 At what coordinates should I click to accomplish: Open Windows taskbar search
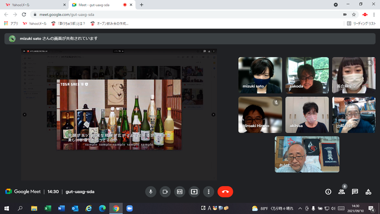click(20, 209)
